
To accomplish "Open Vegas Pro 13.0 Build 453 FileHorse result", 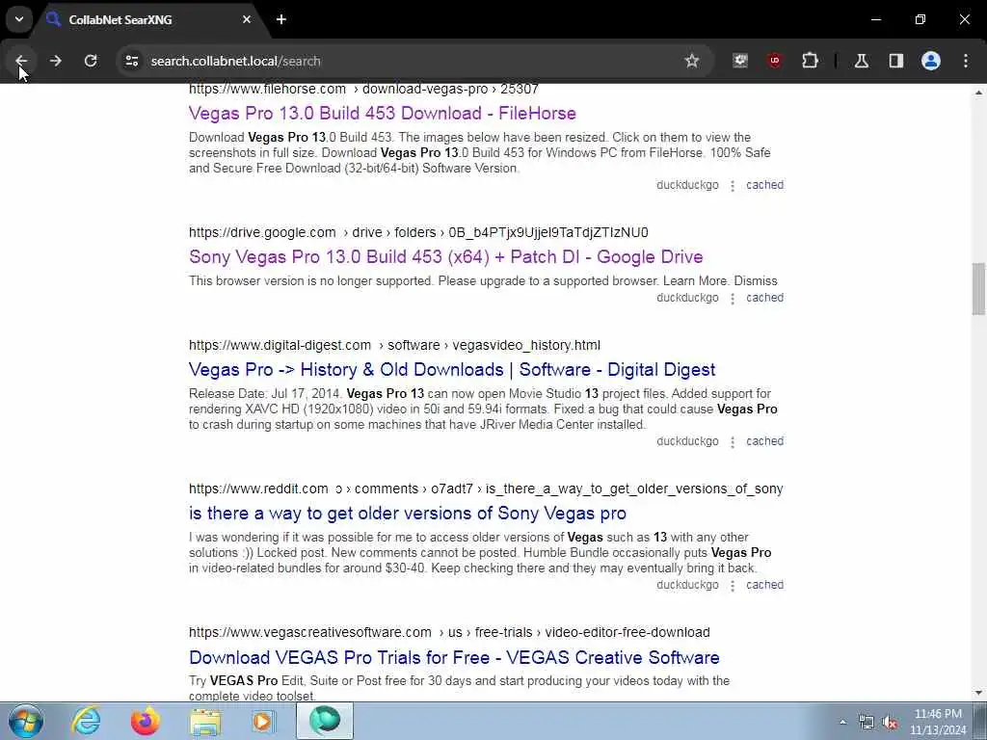I will click(382, 114).
